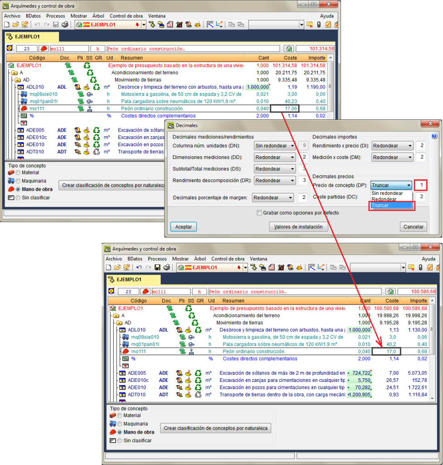Click Precio de concepto decimals field showing 1
443x465 pixels.
[421, 185]
